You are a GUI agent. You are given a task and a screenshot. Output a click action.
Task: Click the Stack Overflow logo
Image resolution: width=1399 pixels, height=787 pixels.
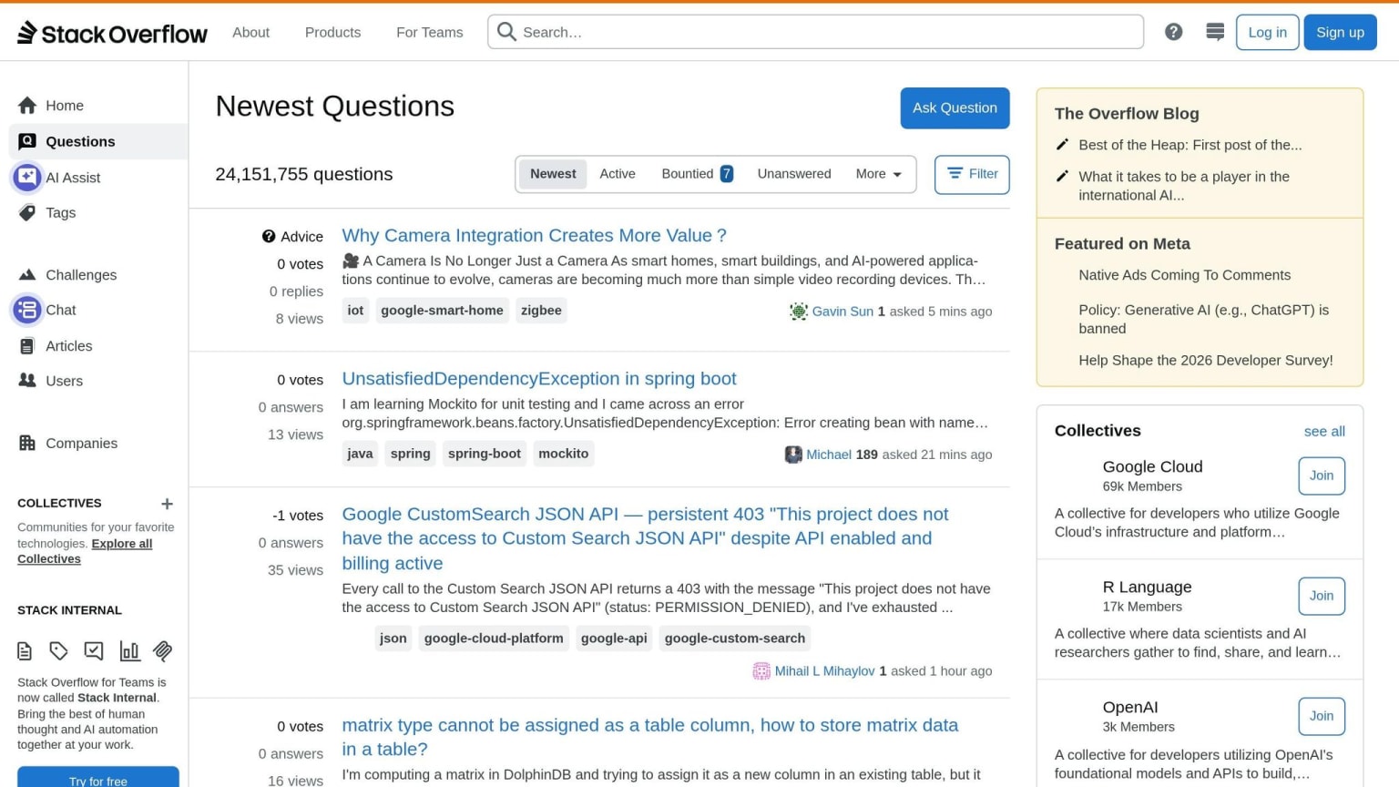112,33
